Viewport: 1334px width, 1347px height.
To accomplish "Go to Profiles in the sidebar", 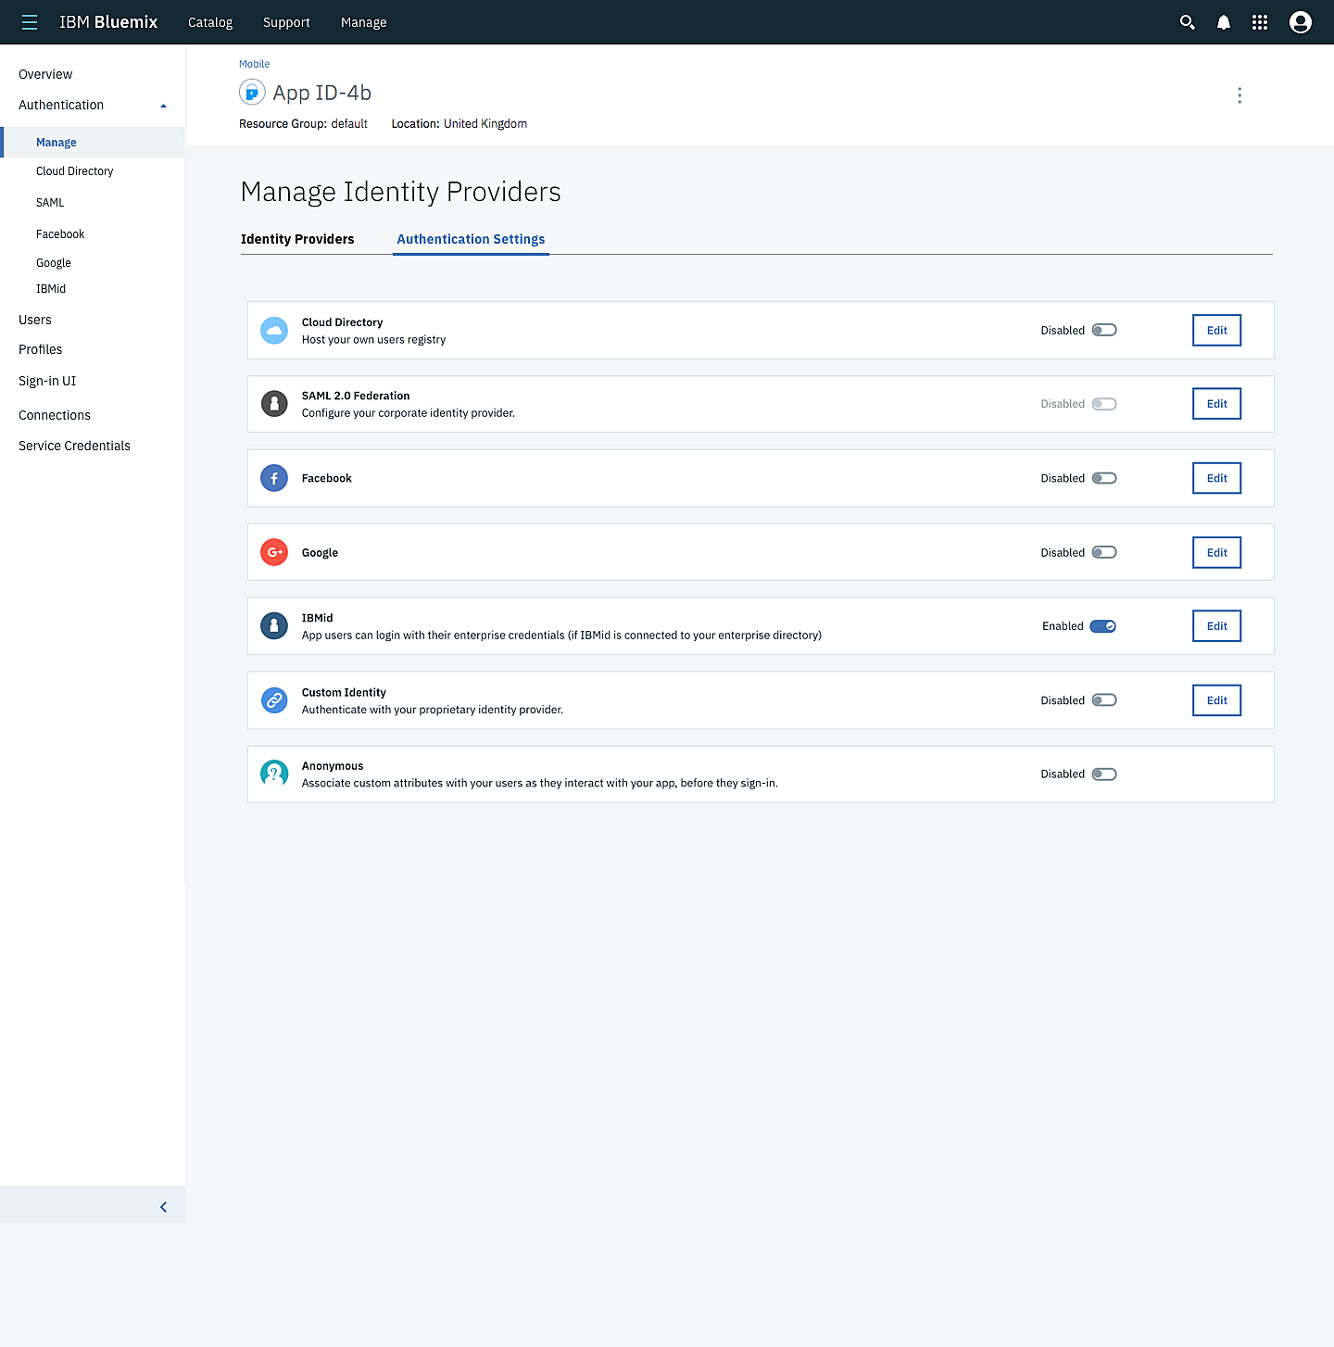I will coord(41,349).
